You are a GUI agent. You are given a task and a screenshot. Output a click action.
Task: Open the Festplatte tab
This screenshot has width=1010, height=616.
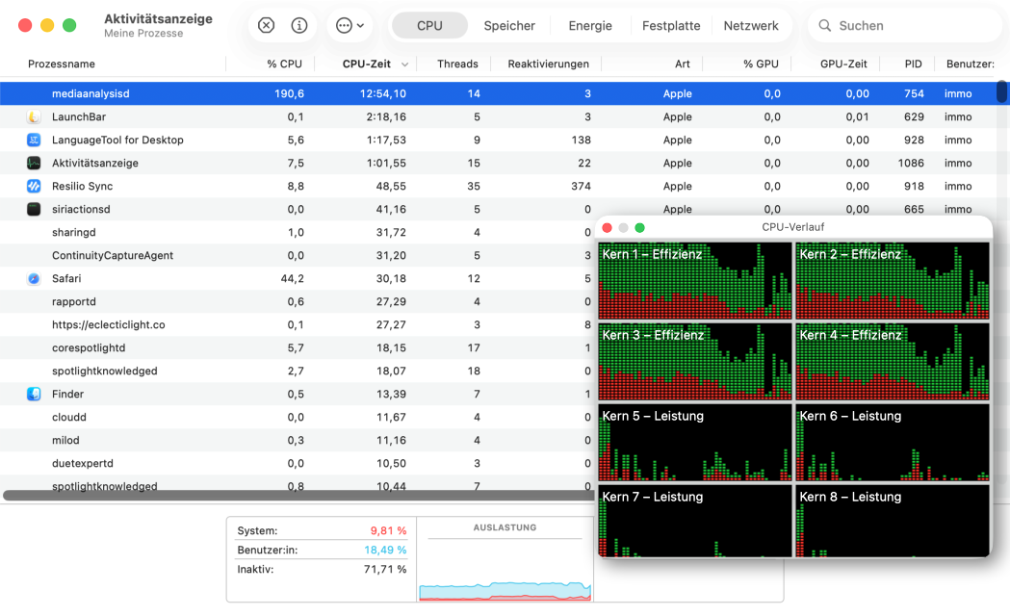tap(671, 26)
